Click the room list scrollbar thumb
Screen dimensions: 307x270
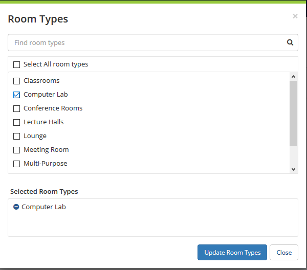[x=293, y=114]
